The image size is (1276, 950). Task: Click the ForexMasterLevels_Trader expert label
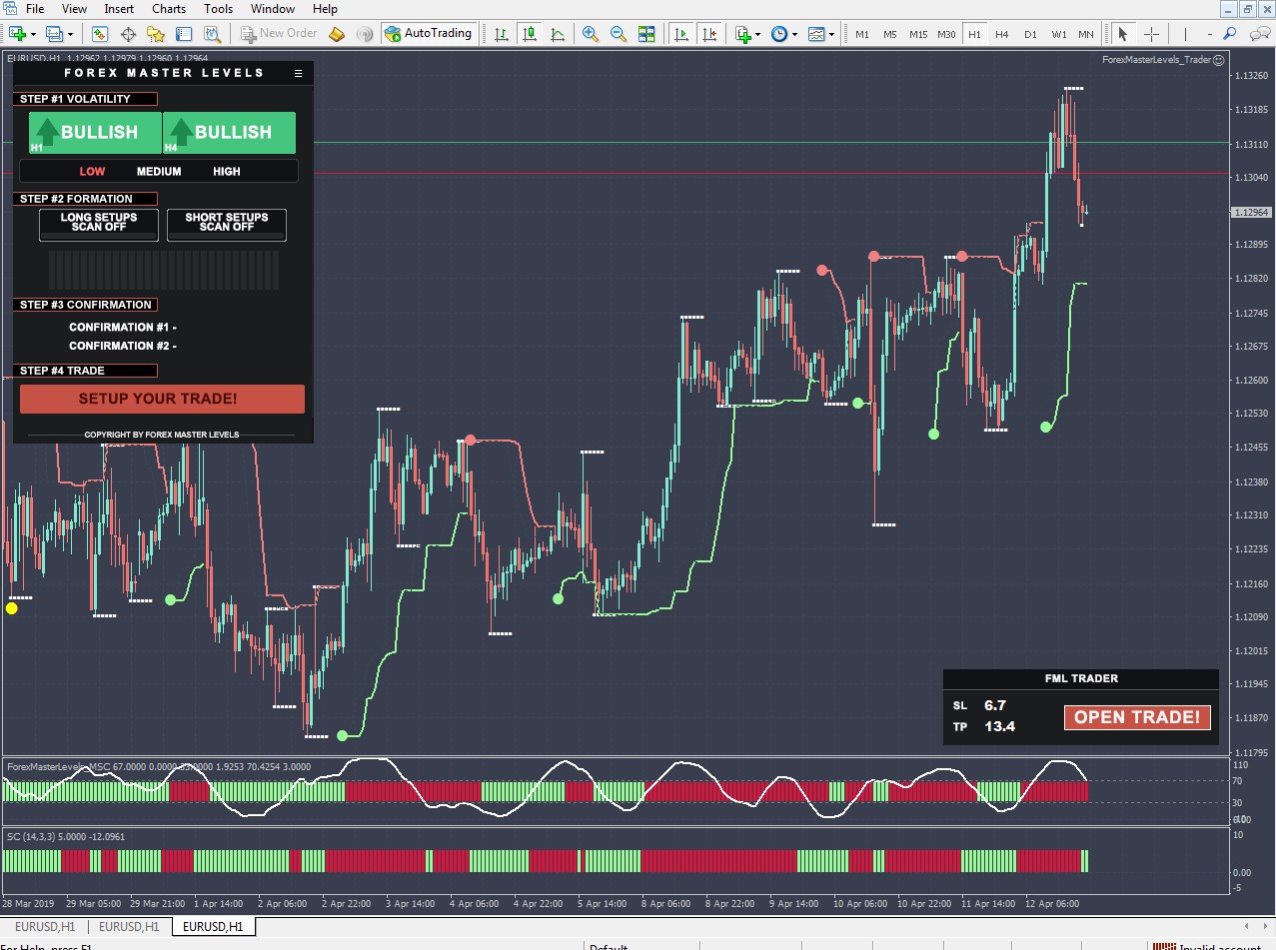[1162, 60]
